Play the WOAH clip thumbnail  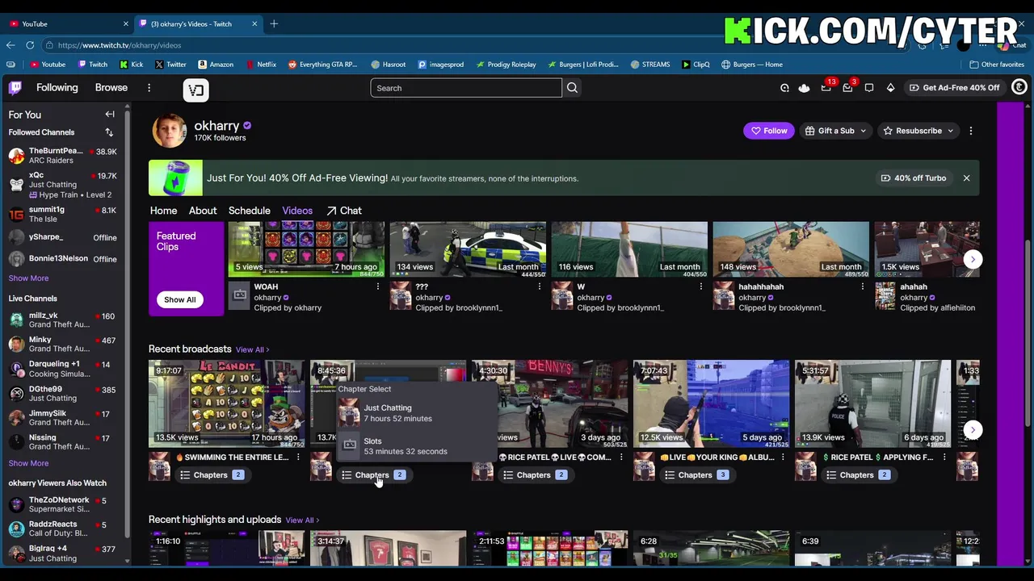(x=306, y=249)
